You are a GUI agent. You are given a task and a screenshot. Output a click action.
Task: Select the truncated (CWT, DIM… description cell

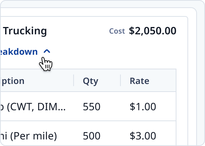point(33,107)
